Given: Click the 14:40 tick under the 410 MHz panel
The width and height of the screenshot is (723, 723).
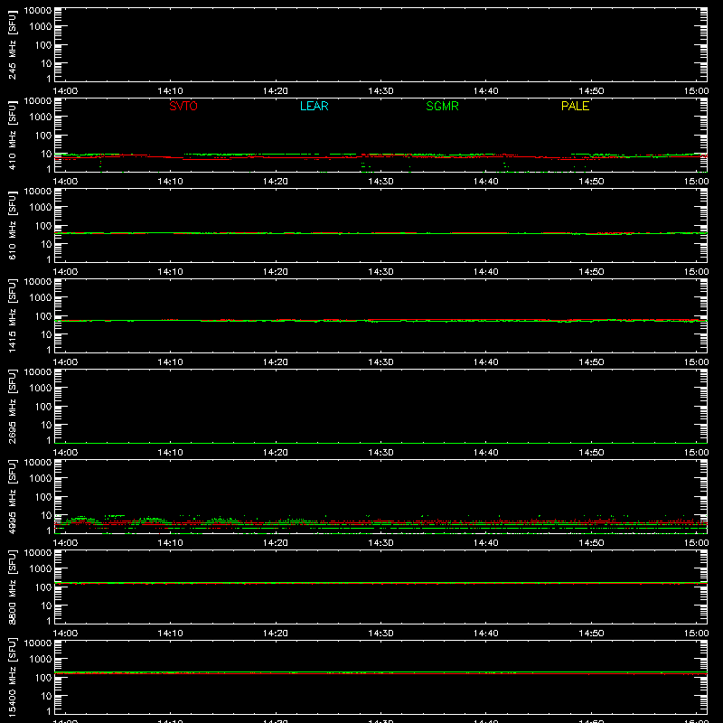Looking at the screenshot, I should pyautogui.click(x=486, y=182).
